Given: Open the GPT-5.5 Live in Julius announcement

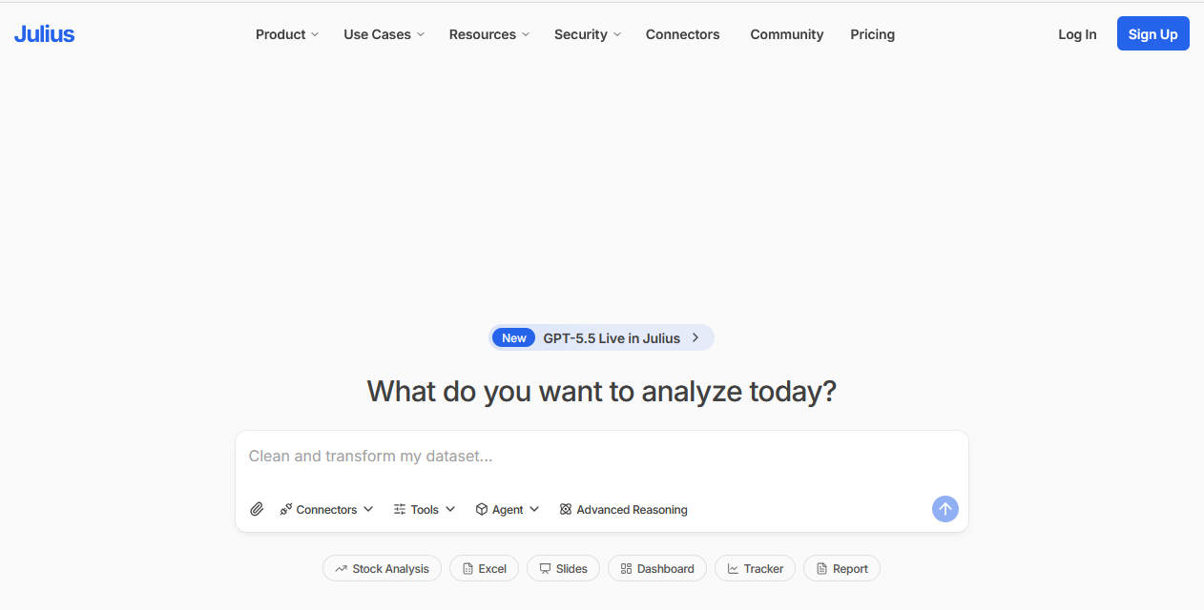Looking at the screenshot, I should point(601,337).
